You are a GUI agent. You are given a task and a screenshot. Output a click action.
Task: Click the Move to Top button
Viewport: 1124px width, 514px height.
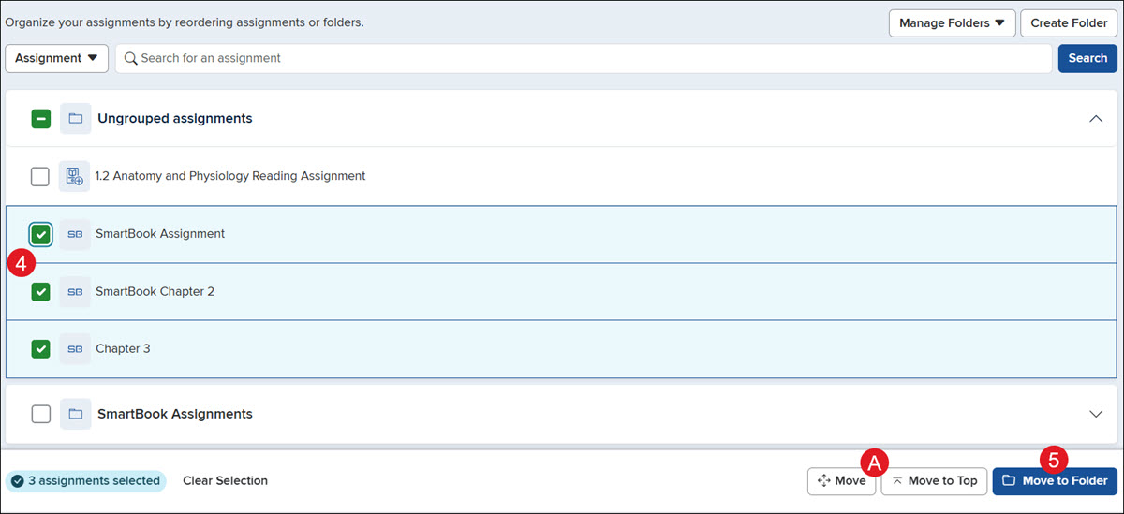point(934,481)
